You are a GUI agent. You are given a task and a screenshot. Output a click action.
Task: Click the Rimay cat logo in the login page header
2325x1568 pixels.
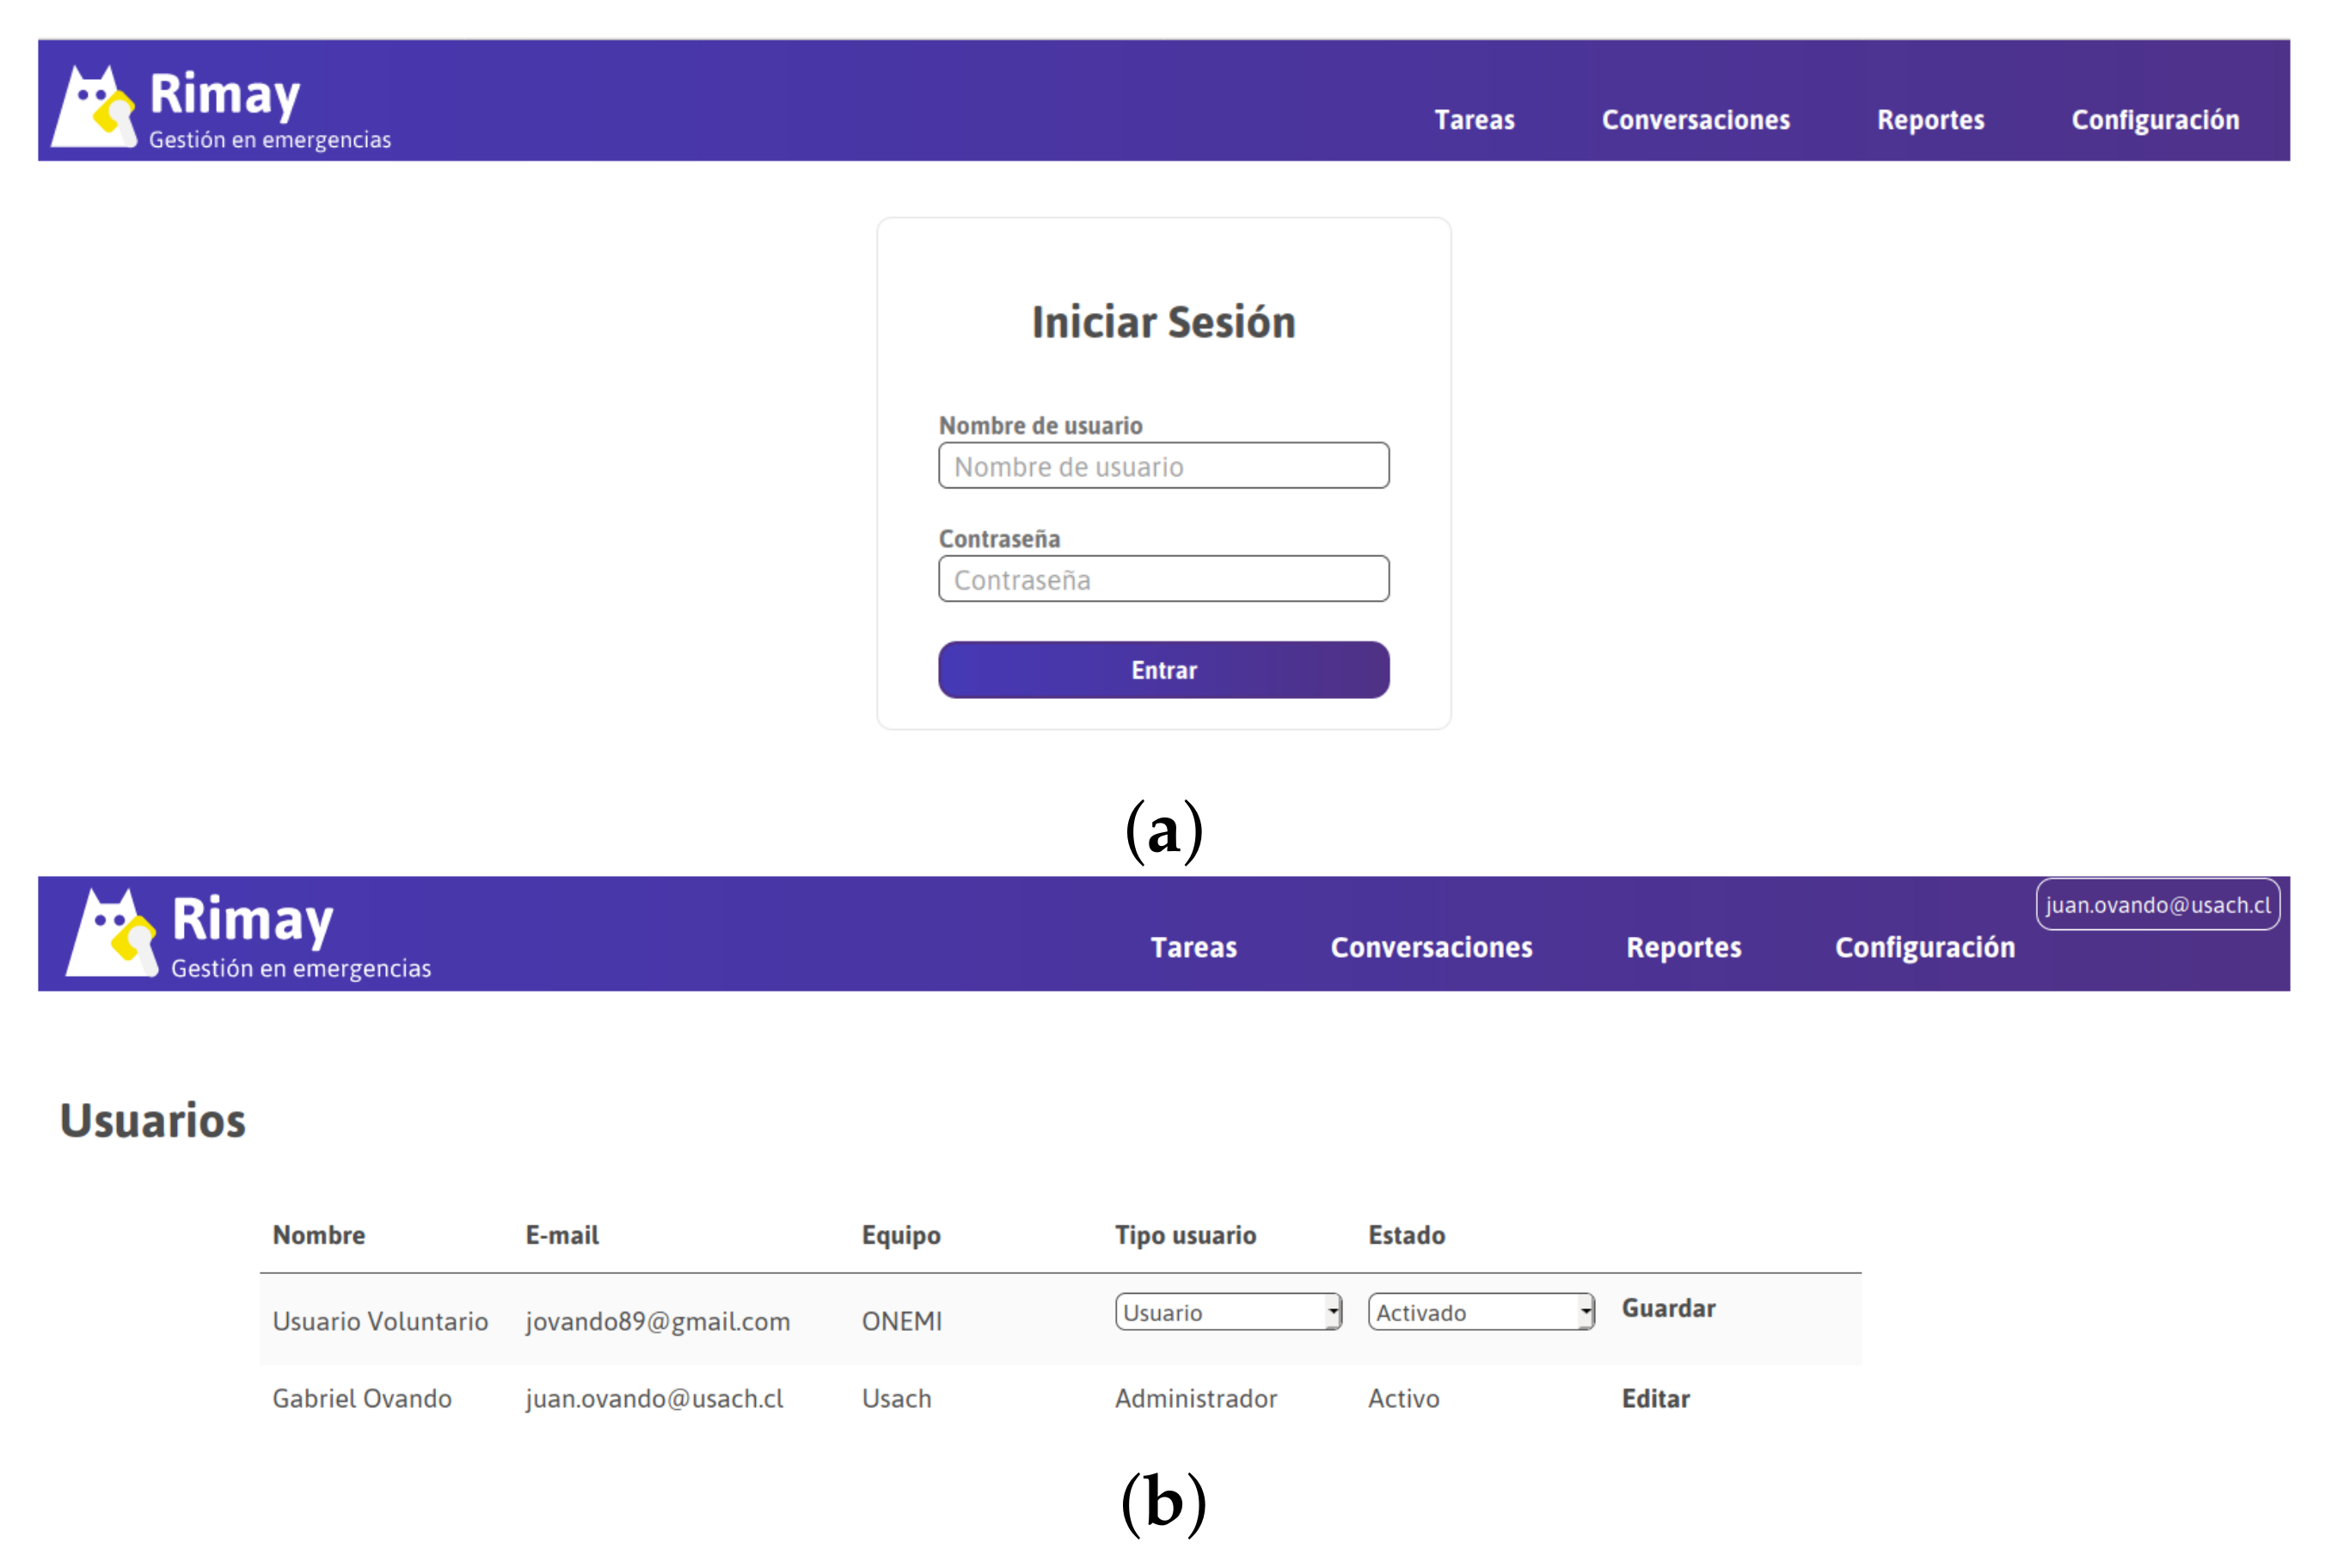pyautogui.click(x=93, y=107)
